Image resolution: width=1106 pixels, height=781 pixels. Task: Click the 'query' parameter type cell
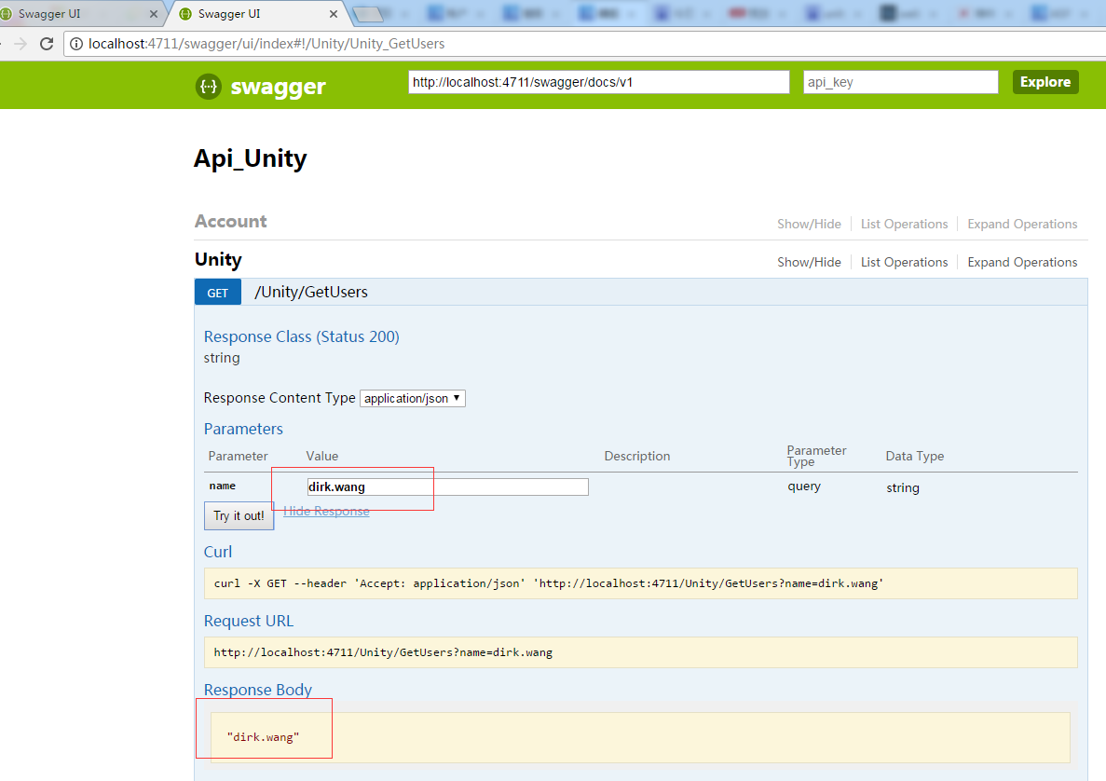pos(804,486)
